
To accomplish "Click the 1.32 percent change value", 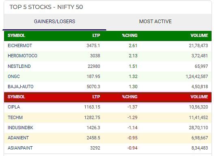I will (133, 76).
